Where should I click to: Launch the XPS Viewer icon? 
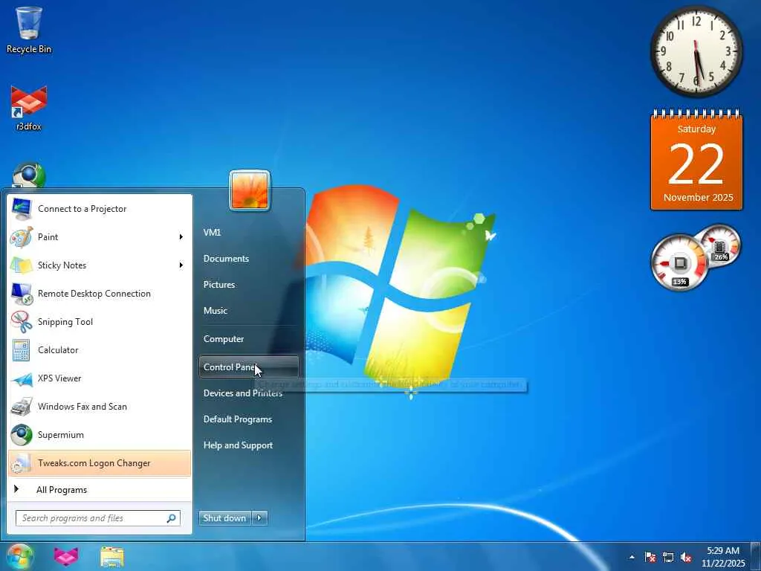point(22,378)
